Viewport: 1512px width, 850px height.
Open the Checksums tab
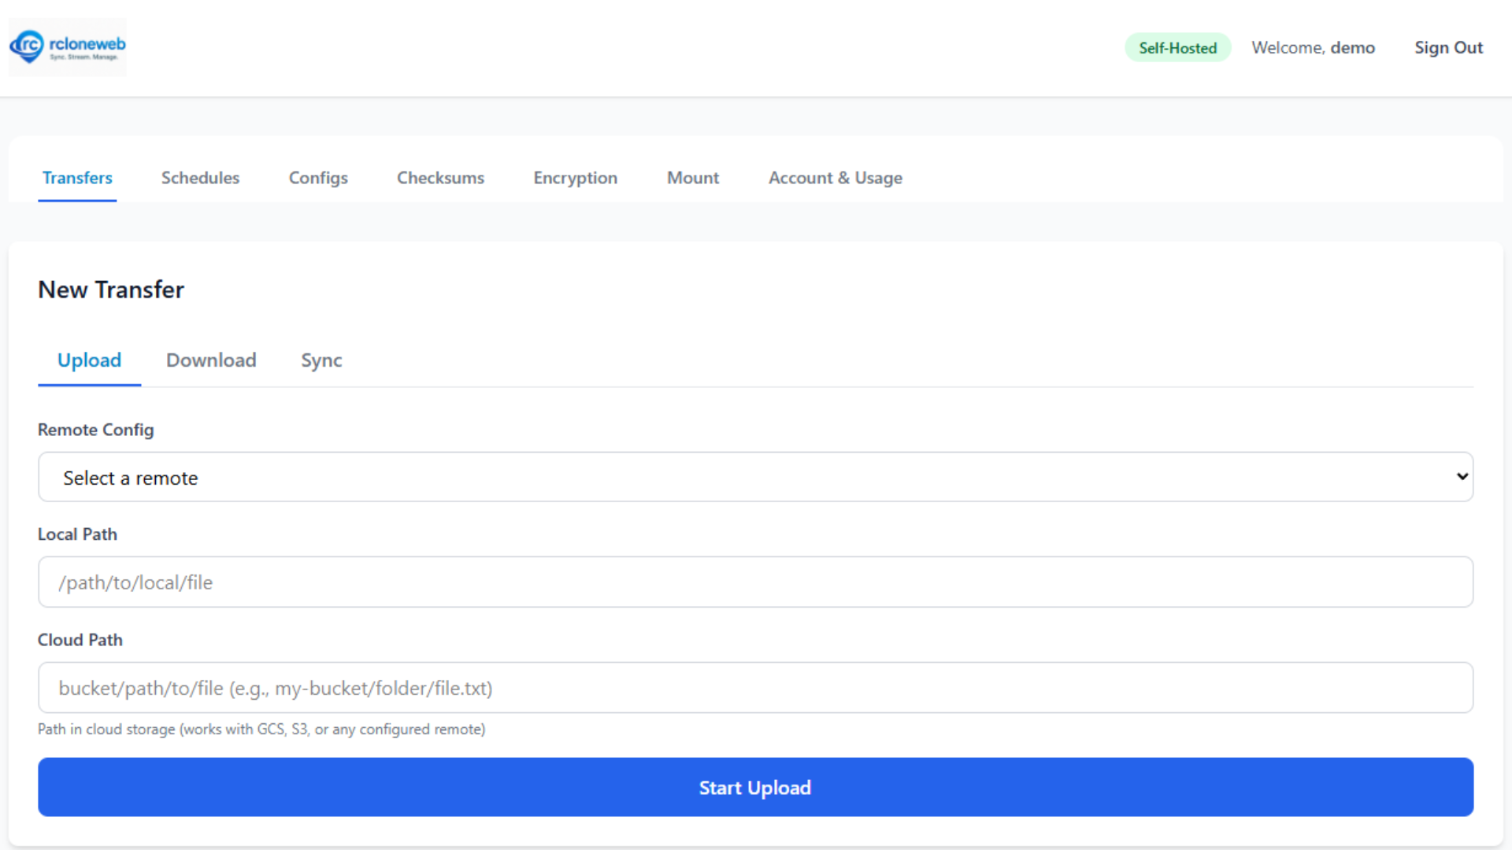coord(440,178)
